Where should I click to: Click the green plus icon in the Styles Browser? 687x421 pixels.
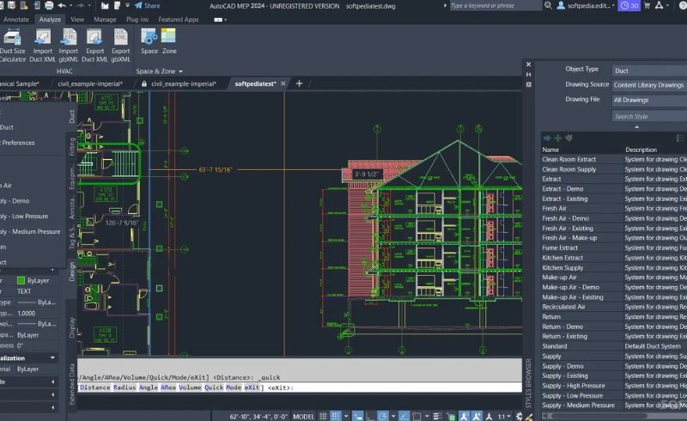coord(557,138)
